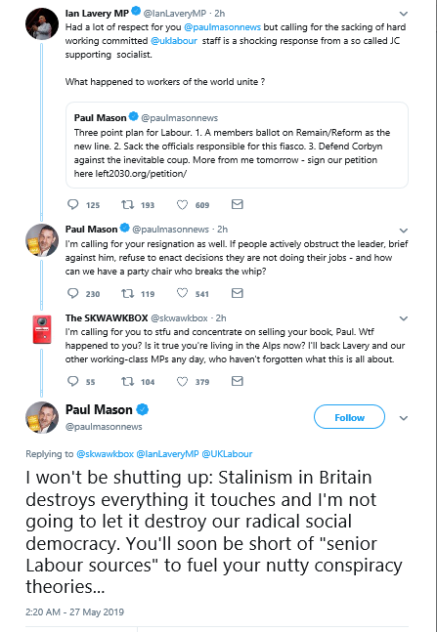437x632 pixels.
Task: Follow Paul Mason
Action: pyautogui.click(x=349, y=417)
